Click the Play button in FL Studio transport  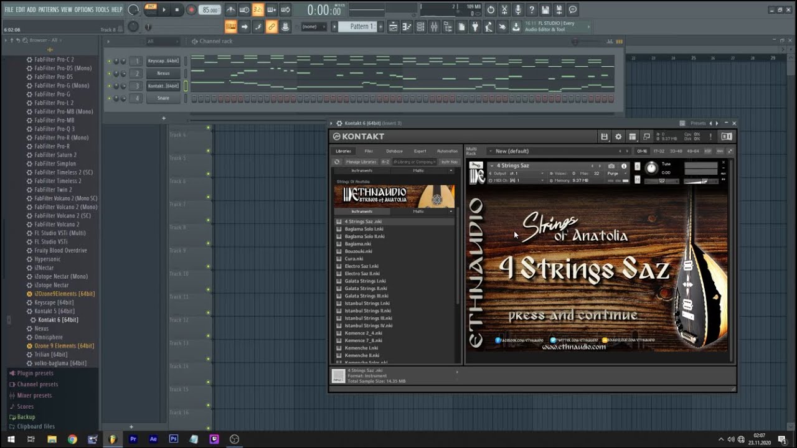coord(164,10)
